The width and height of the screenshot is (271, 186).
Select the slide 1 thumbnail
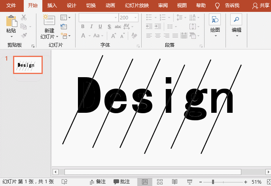coord(28,65)
